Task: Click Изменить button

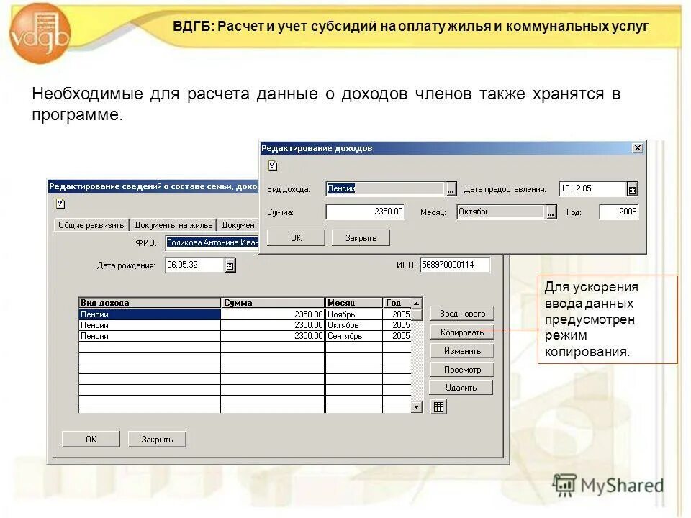Action: (462, 351)
